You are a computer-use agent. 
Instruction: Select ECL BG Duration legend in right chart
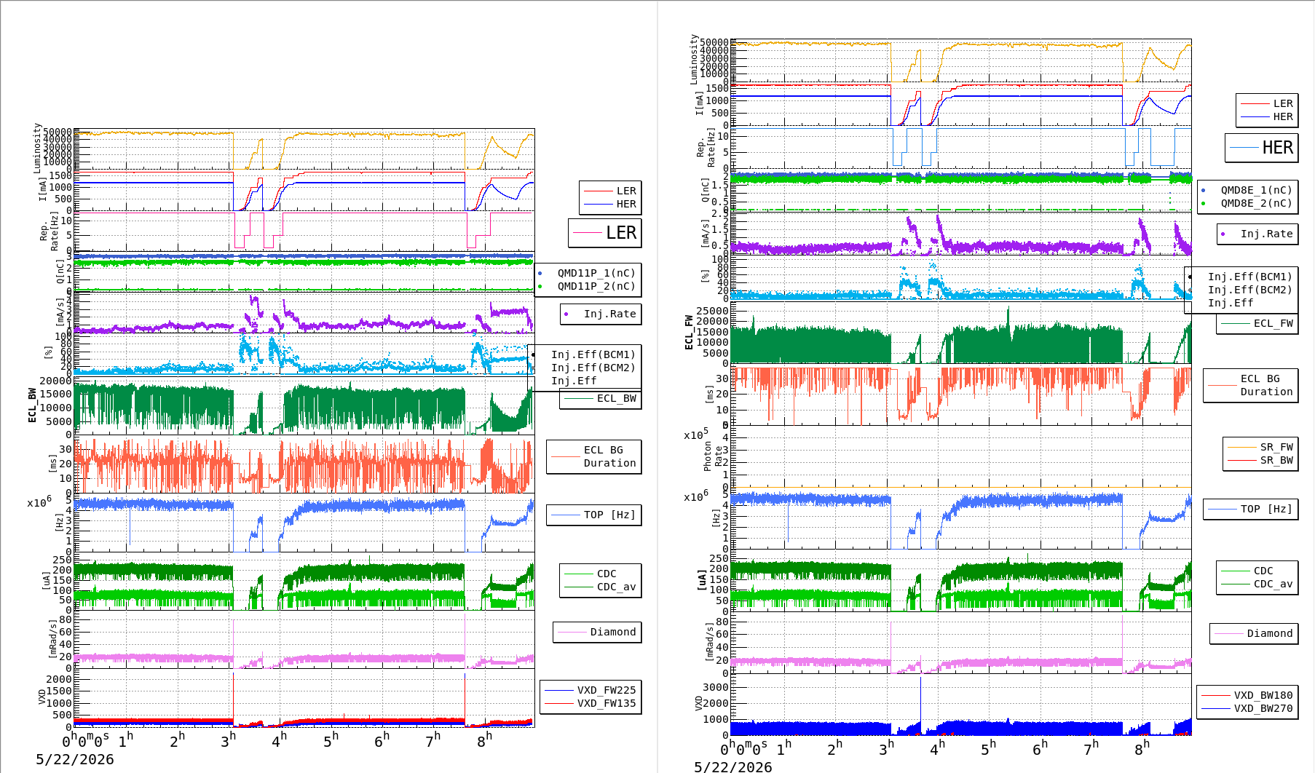1266,385
